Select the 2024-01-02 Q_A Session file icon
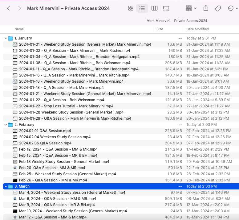The image size is (239, 220). 15,51
